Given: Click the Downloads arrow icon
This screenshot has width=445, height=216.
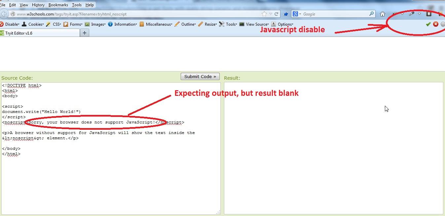Looking at the screenshot, I should tap(429, 14).
